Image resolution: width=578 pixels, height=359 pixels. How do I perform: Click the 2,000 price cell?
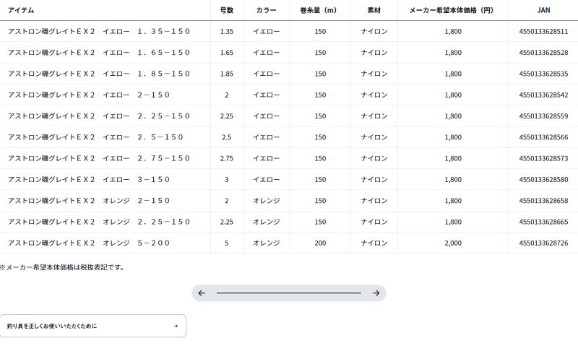point(453,243)
